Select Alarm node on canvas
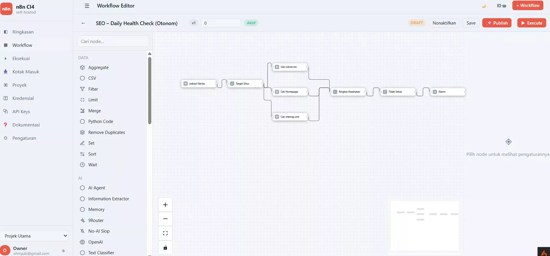Image resolution: width=550 pixels, height=256 pixels. point(448,91)
